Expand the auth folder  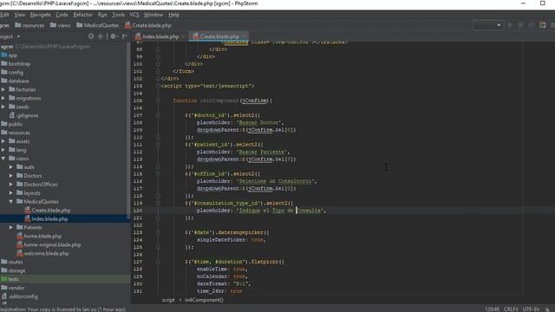[x=11, y=167]
